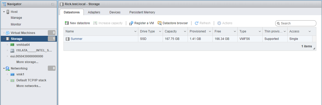The height and width of the screenshot is (105, 322).
Task: Expand the Virtual Machines tree node
Action: tap(4, 33)
